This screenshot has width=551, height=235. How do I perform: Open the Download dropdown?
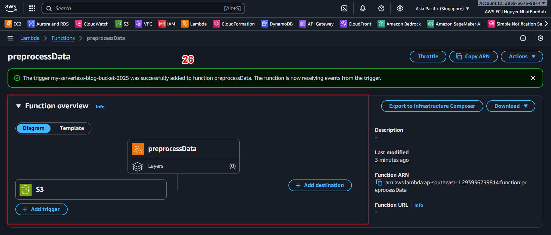pyautogui.click(x=511, y=106)
